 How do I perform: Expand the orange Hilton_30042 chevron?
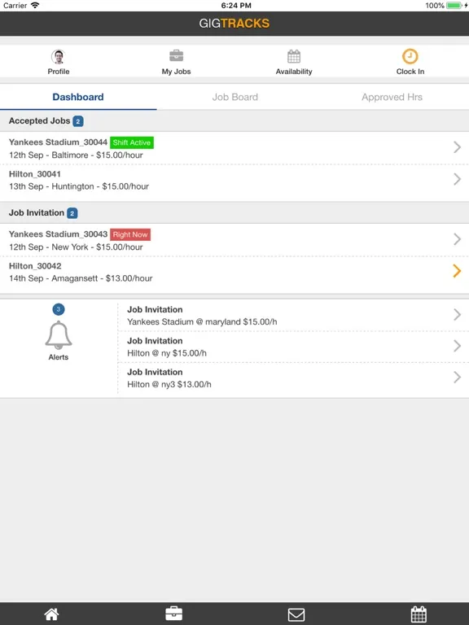point(457,271)
